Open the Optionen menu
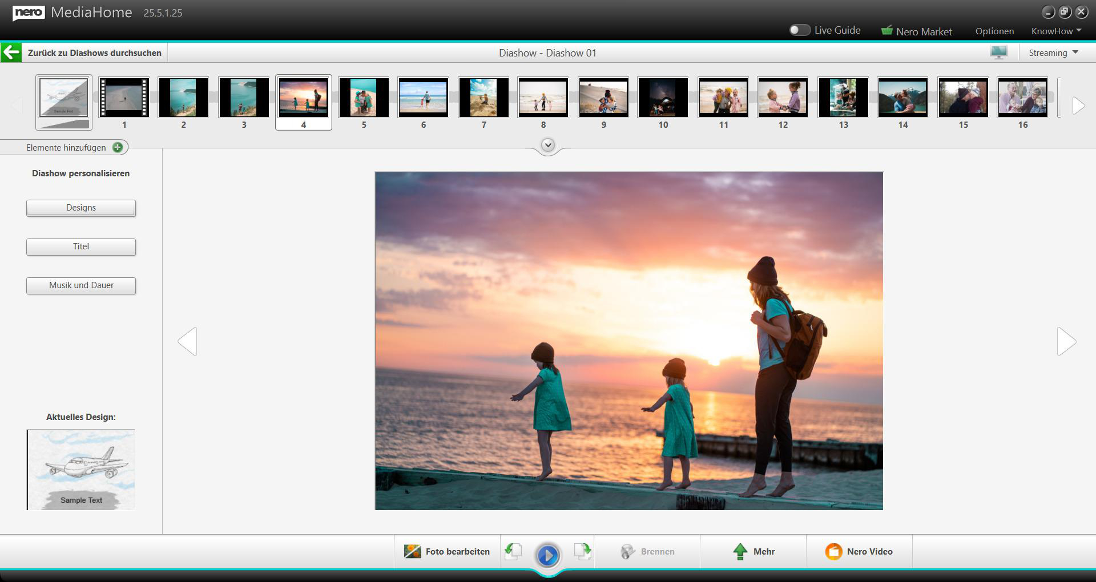Screen dimensions: 1096x582 click(x=994, y=31)
